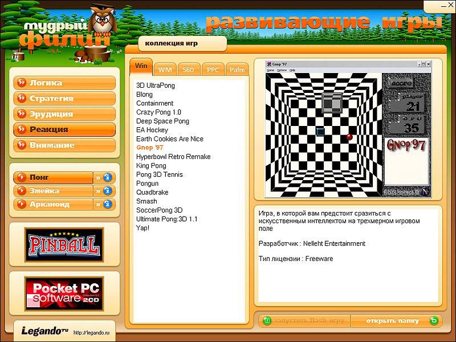Viewport: 456px width, 342px height.
Task: Select the Логика category
Action: tap(64, 83)
